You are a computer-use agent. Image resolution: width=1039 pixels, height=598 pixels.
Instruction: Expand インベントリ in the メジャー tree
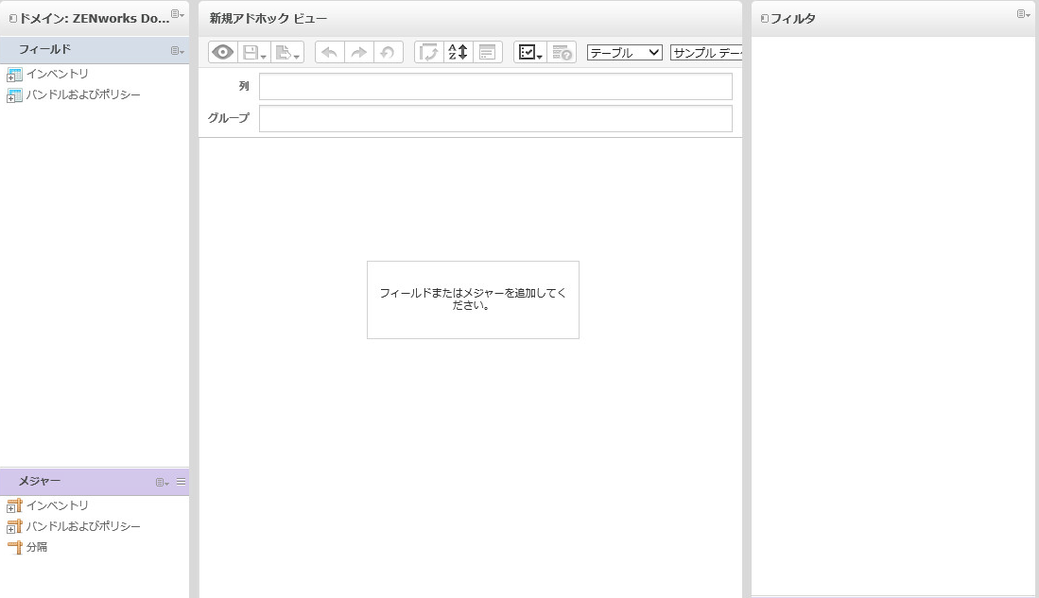(10, 508)
